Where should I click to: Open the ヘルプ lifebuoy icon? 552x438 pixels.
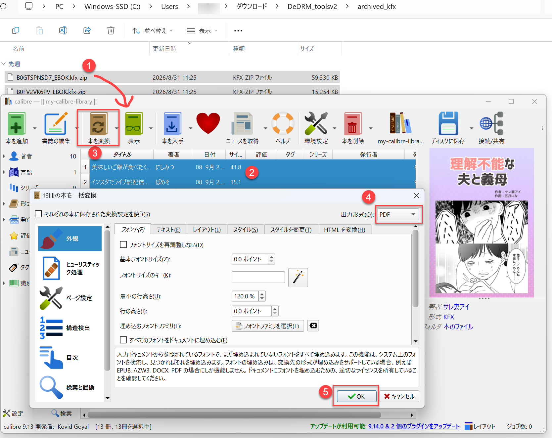283,123
